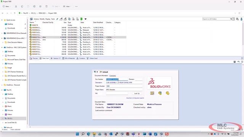Select the Released state file row
Screen dimensions: 244x137
(x=78, y=30)
